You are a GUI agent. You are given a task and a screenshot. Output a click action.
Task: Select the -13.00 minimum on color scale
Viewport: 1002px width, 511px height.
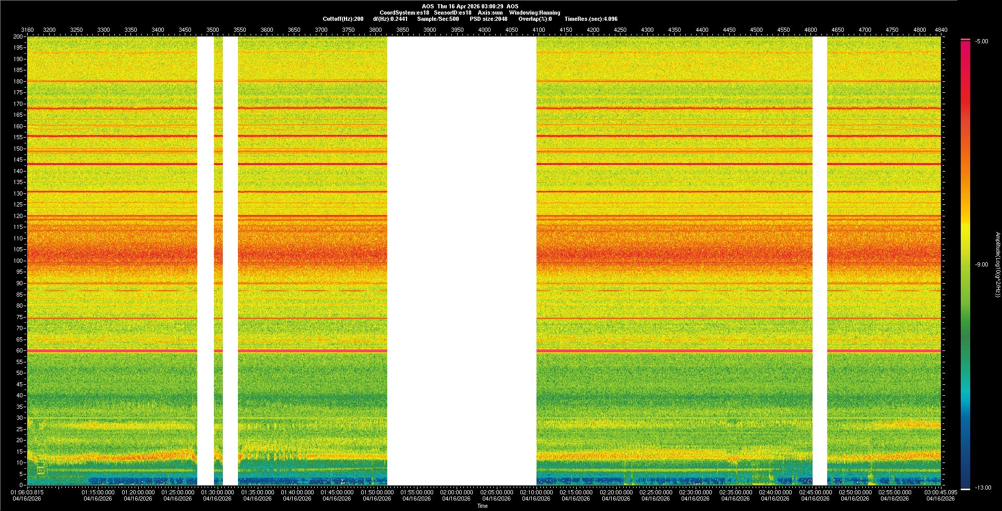(983, 488)
